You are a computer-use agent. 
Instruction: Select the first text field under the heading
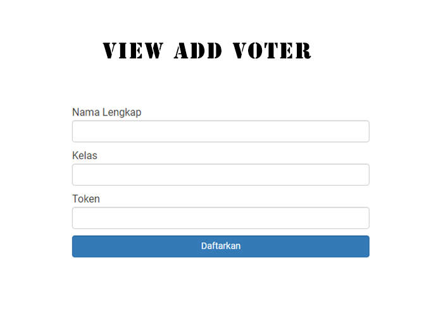(x=220, y=131)
